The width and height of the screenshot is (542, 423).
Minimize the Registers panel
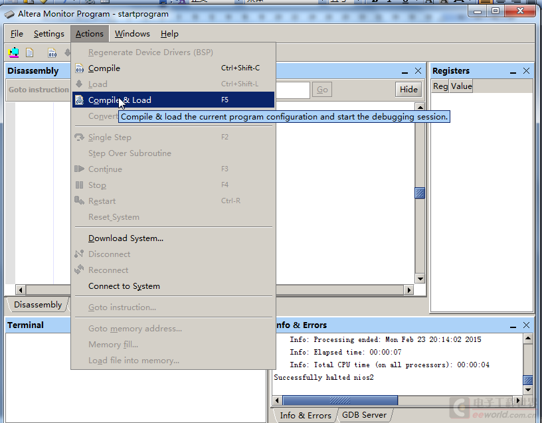tap(513, 71)
